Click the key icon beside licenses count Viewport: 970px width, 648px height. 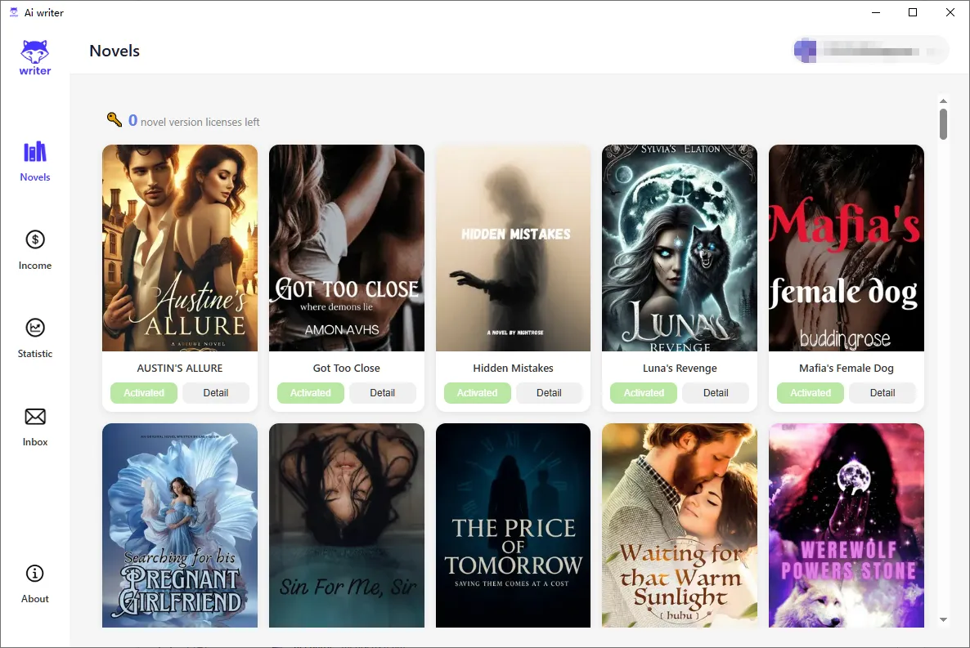115,119
